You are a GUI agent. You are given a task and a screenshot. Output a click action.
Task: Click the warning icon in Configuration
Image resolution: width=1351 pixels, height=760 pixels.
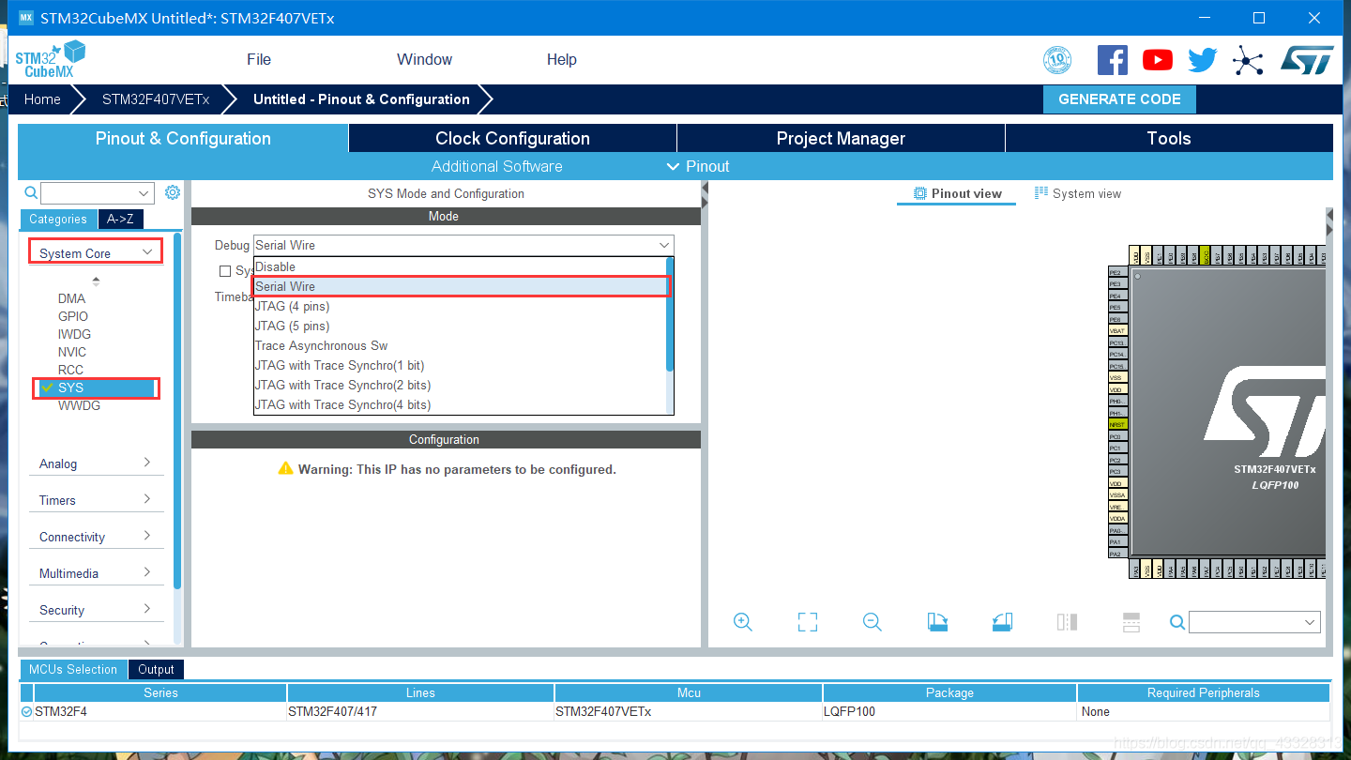[286, 468]
